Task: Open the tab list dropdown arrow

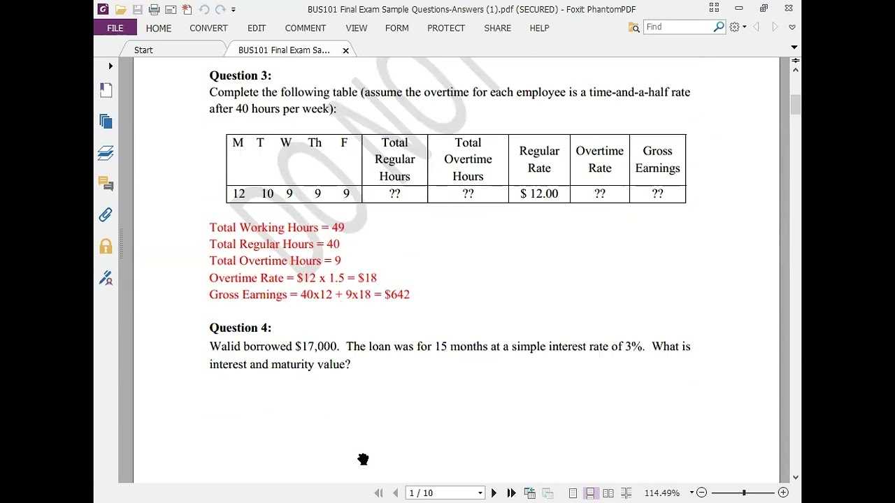Action: point(794,48)
